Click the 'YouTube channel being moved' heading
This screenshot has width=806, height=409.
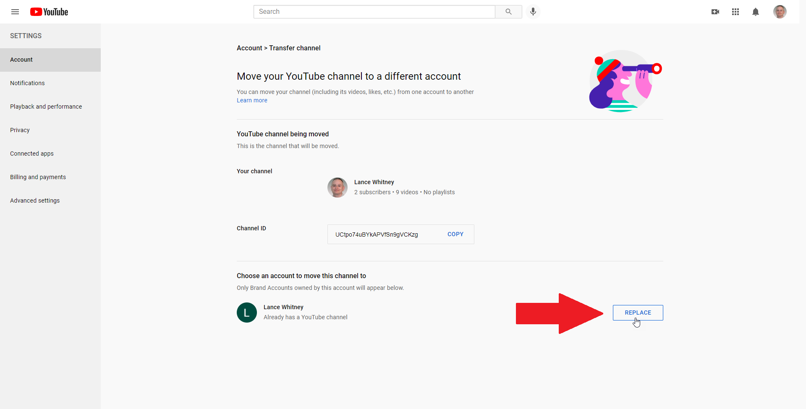(283, 134)
